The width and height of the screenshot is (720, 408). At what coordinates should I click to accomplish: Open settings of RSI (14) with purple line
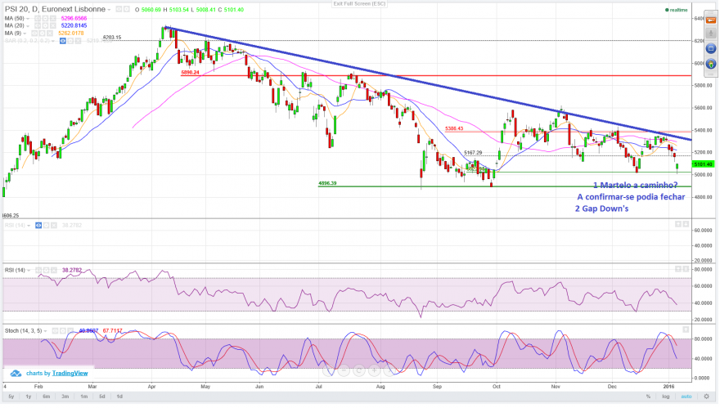[47, 271]
